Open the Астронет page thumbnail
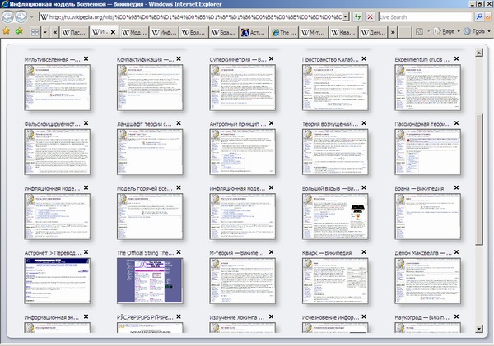This screenshot has height=346, width=494. point(57,280)
